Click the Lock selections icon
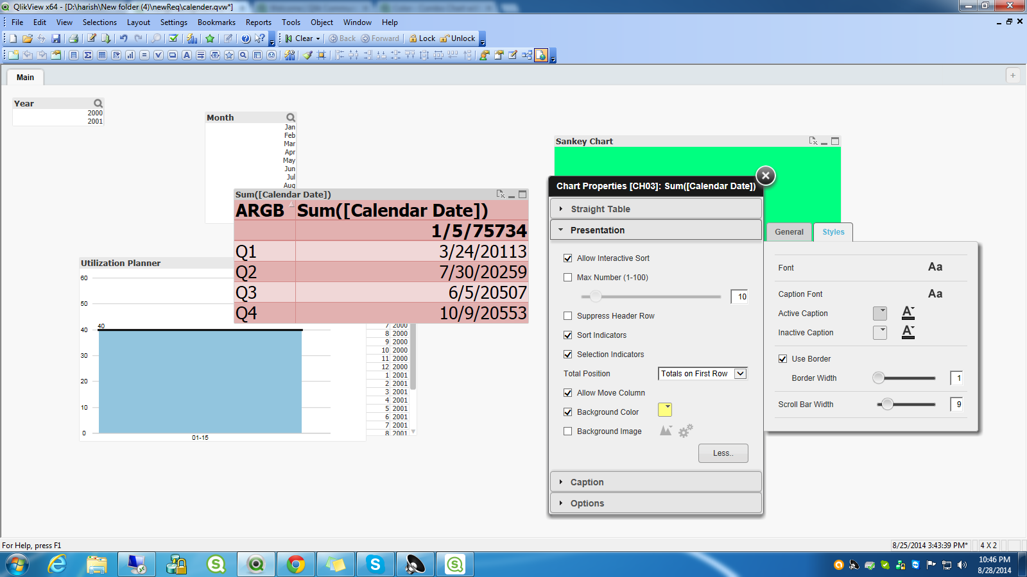This screenshot has height=577, width=1027. pos(422,38)
